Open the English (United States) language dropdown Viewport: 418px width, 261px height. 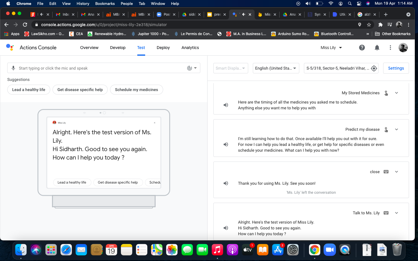click(x=276, y=68)
